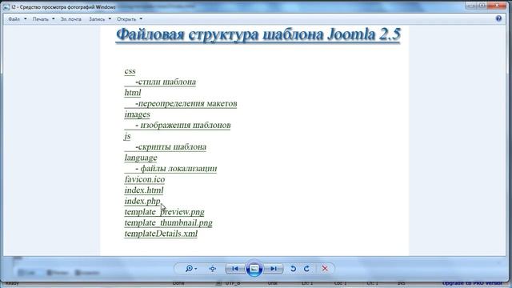The image size is (512, 288).
Task: Expand the Запись dropdown arrow
Action: click(x=110, y=19)
